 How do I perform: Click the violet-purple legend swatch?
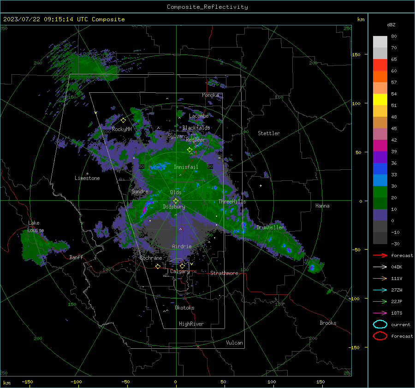380,157
